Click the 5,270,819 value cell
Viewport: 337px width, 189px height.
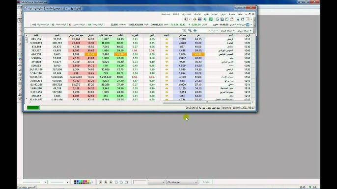36,43
